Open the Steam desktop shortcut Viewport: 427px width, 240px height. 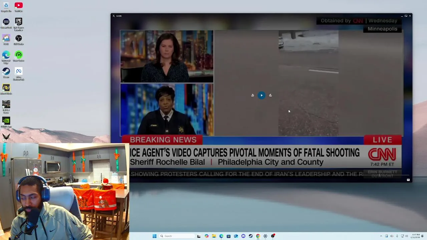pyautogui.click(x=6, y=72)
